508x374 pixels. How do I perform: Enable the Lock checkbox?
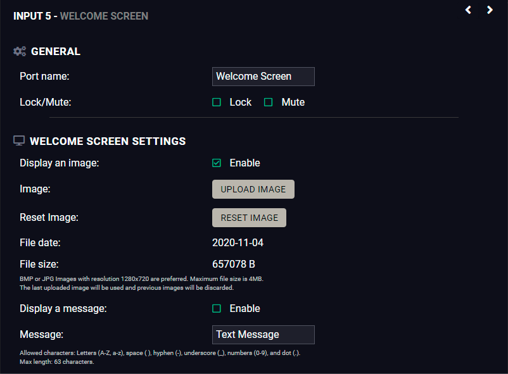(217, 103)
